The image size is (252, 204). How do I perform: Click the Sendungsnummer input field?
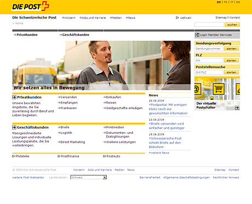click(x=209, y=49)
